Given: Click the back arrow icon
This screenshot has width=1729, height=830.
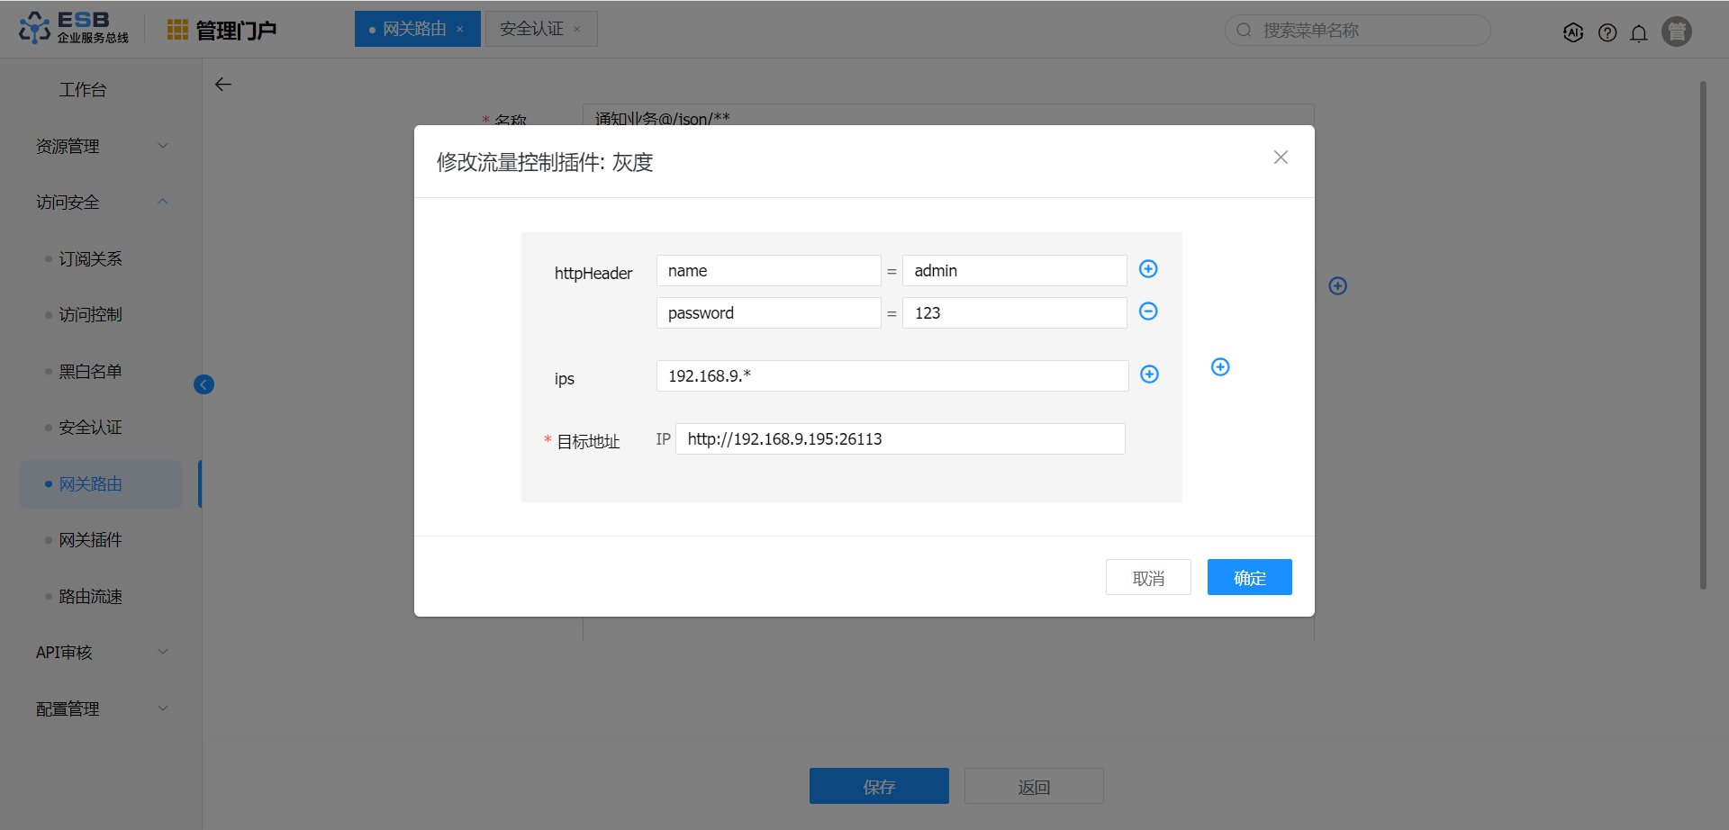Looking at the screenshot, I should tap(223, 85).
